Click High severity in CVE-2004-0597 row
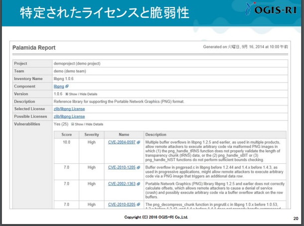The width and height of the screenshot is (304, 226). [x=92, y=142]
